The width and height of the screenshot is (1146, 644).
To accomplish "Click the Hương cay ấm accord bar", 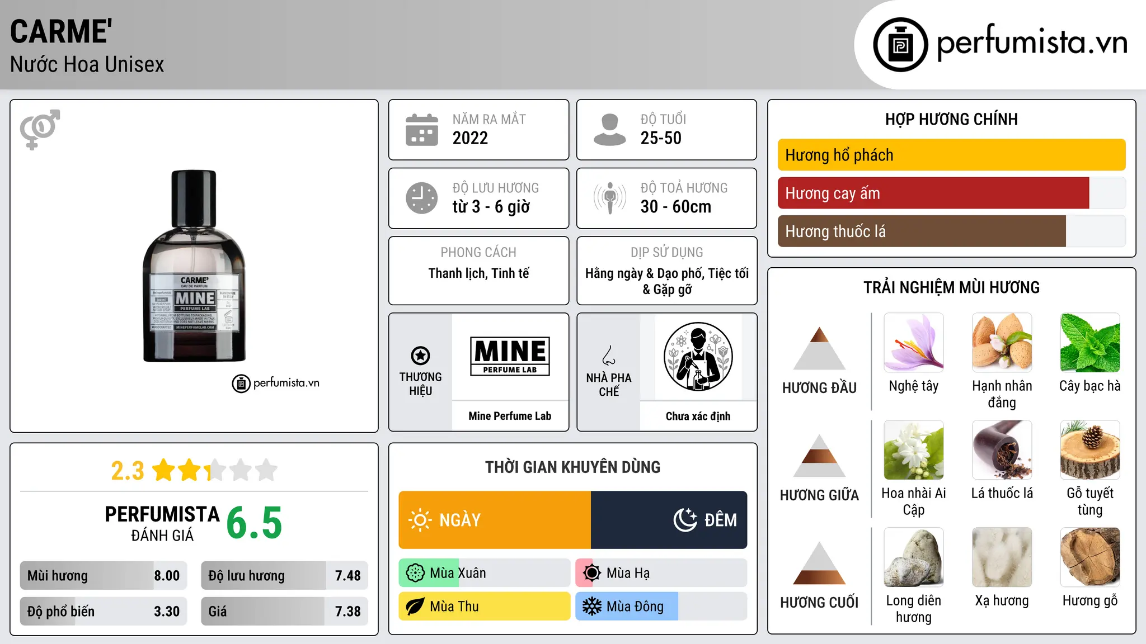I will click(951, 193).
